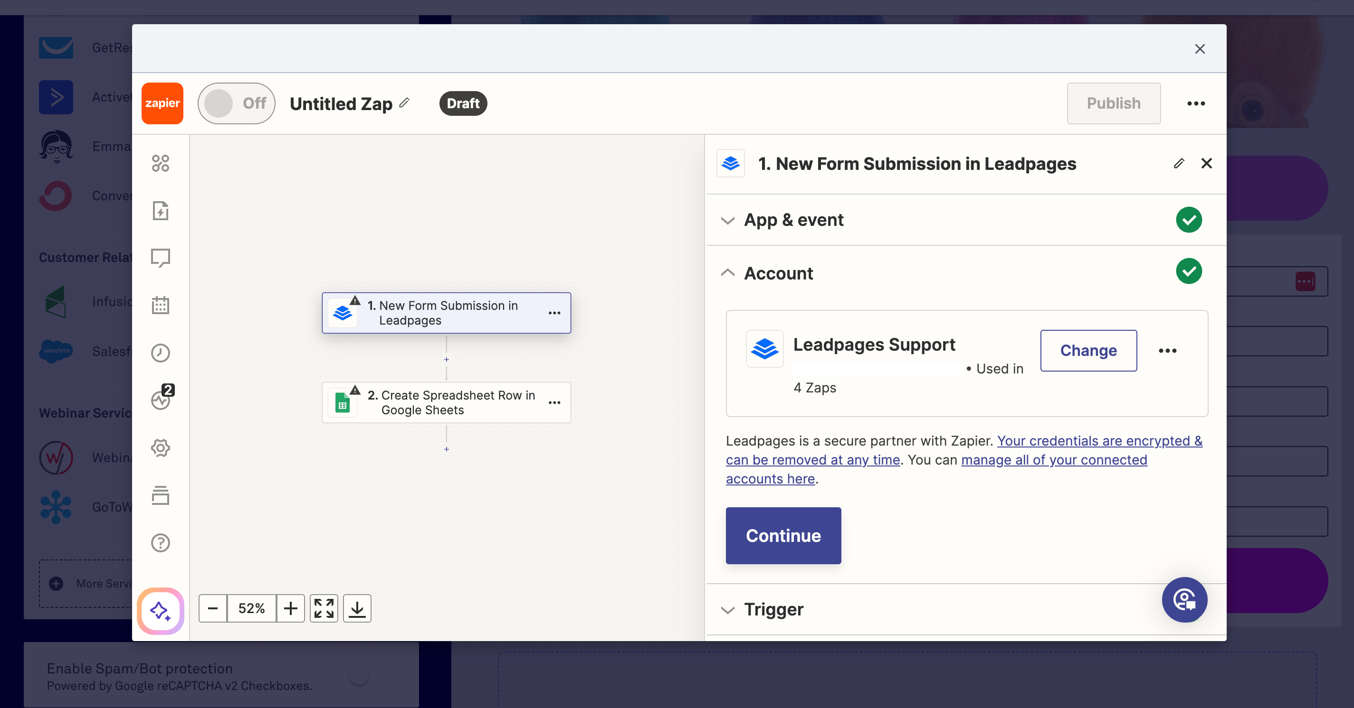
Task: Open options menu on the Leadpages trigger step
Action: pos(554,313)
